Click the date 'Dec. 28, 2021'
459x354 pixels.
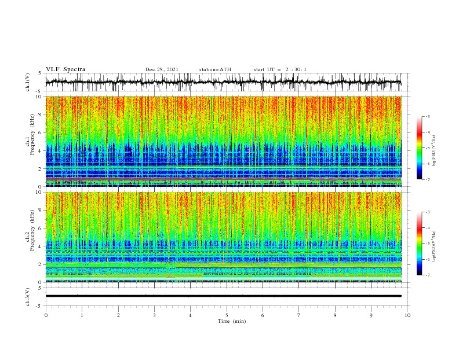pos(162,69)
